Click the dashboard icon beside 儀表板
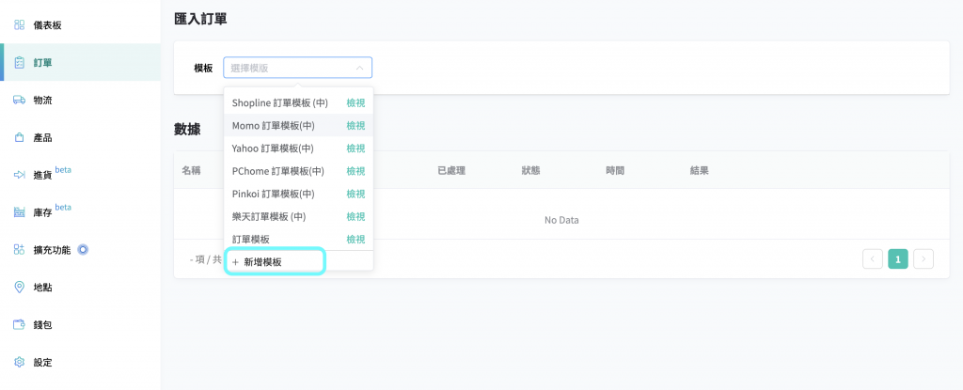 coord(19,24)
